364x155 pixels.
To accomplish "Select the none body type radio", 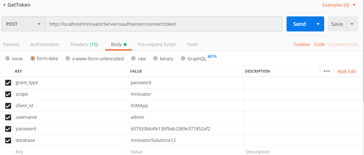I will pyautogui.click(x=8, y=58).
